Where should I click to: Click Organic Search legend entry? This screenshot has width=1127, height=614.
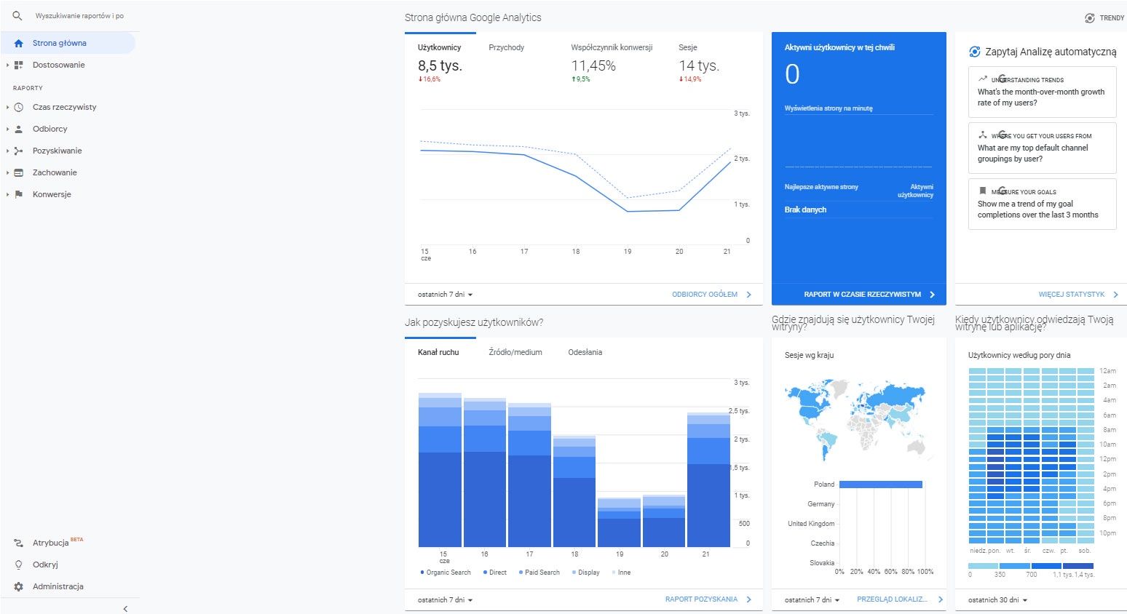click(446, 573)
